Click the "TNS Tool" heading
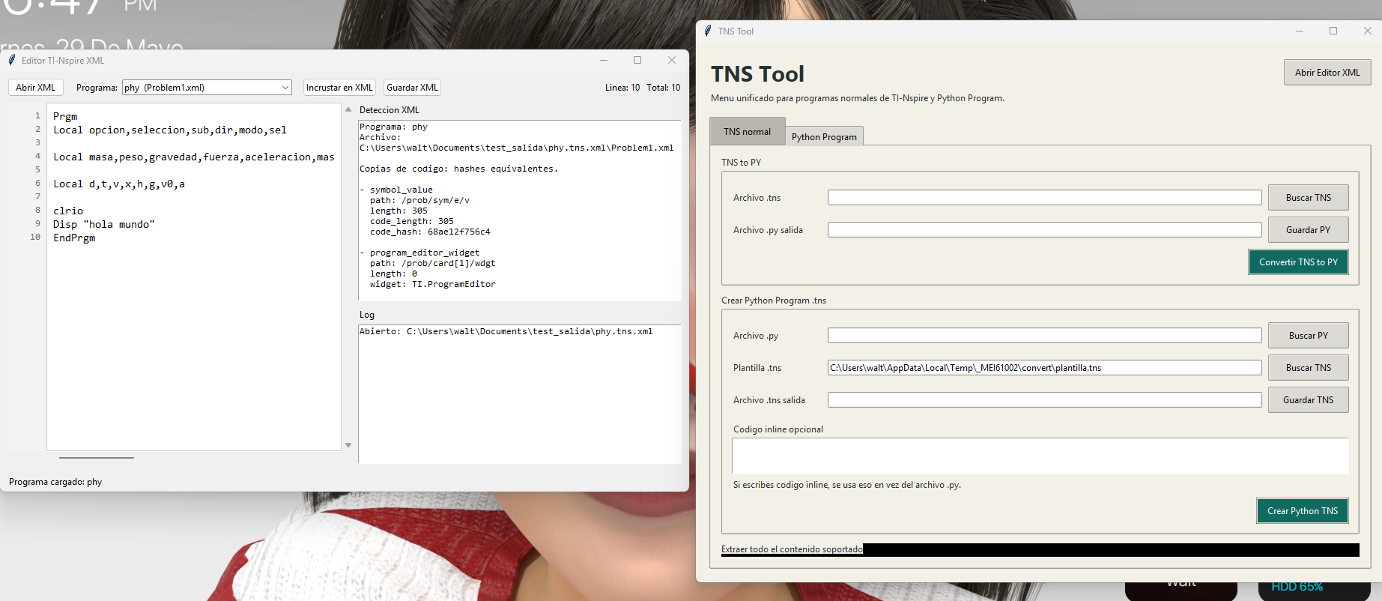 [757, 73]
